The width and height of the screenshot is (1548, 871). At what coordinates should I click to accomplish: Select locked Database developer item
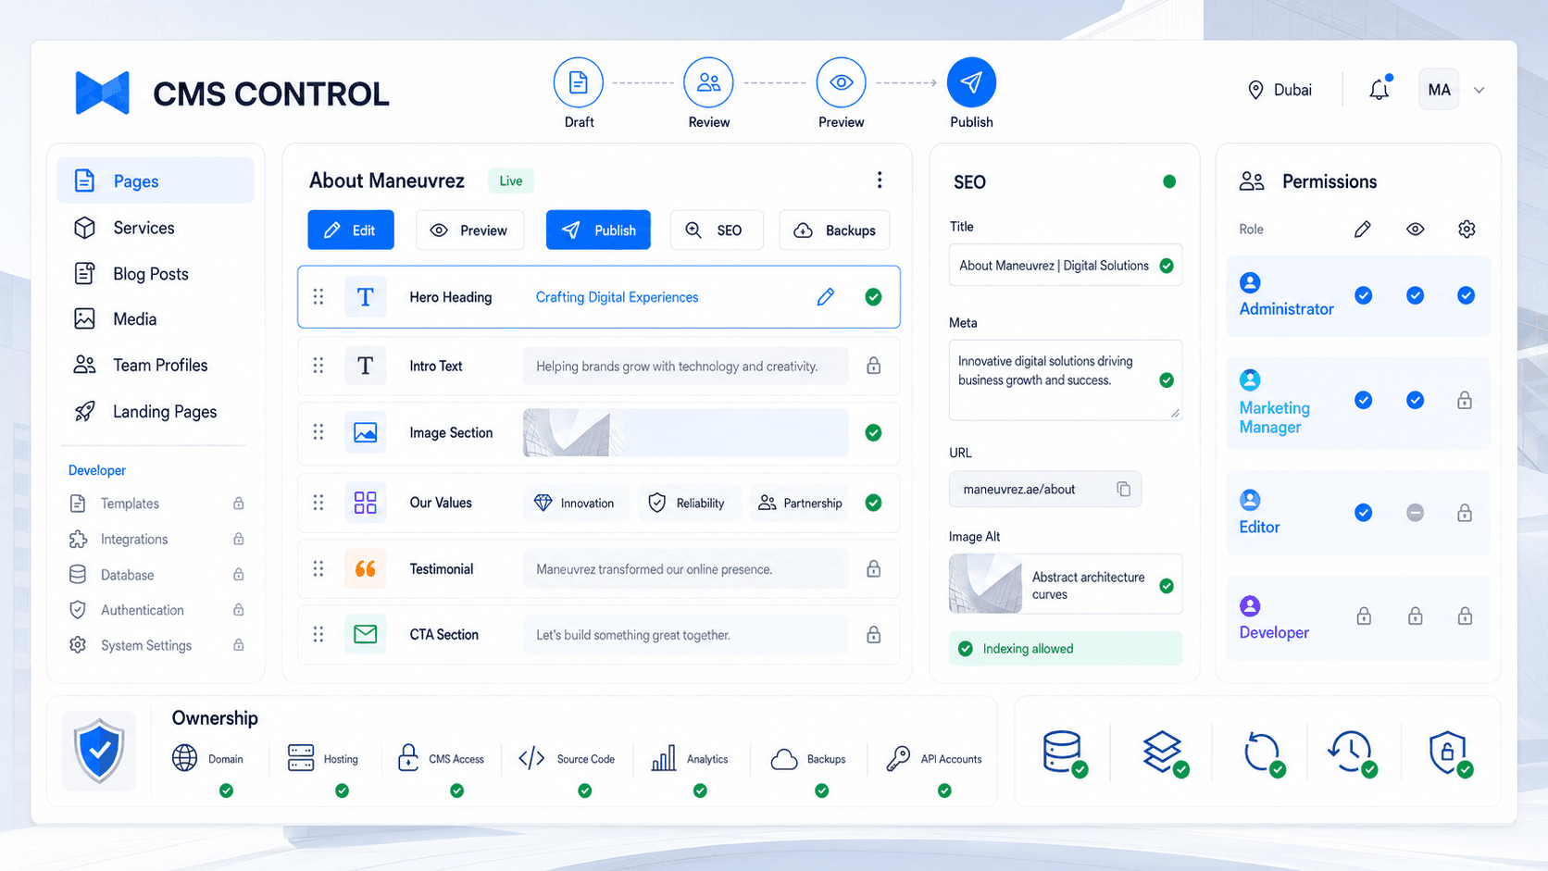[156, 575]
